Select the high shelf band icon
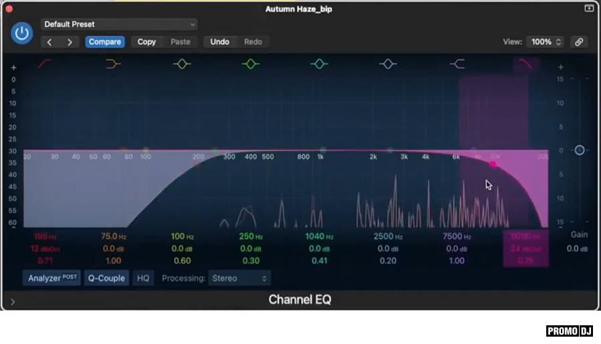601x344 pixels. coord(457,64)
